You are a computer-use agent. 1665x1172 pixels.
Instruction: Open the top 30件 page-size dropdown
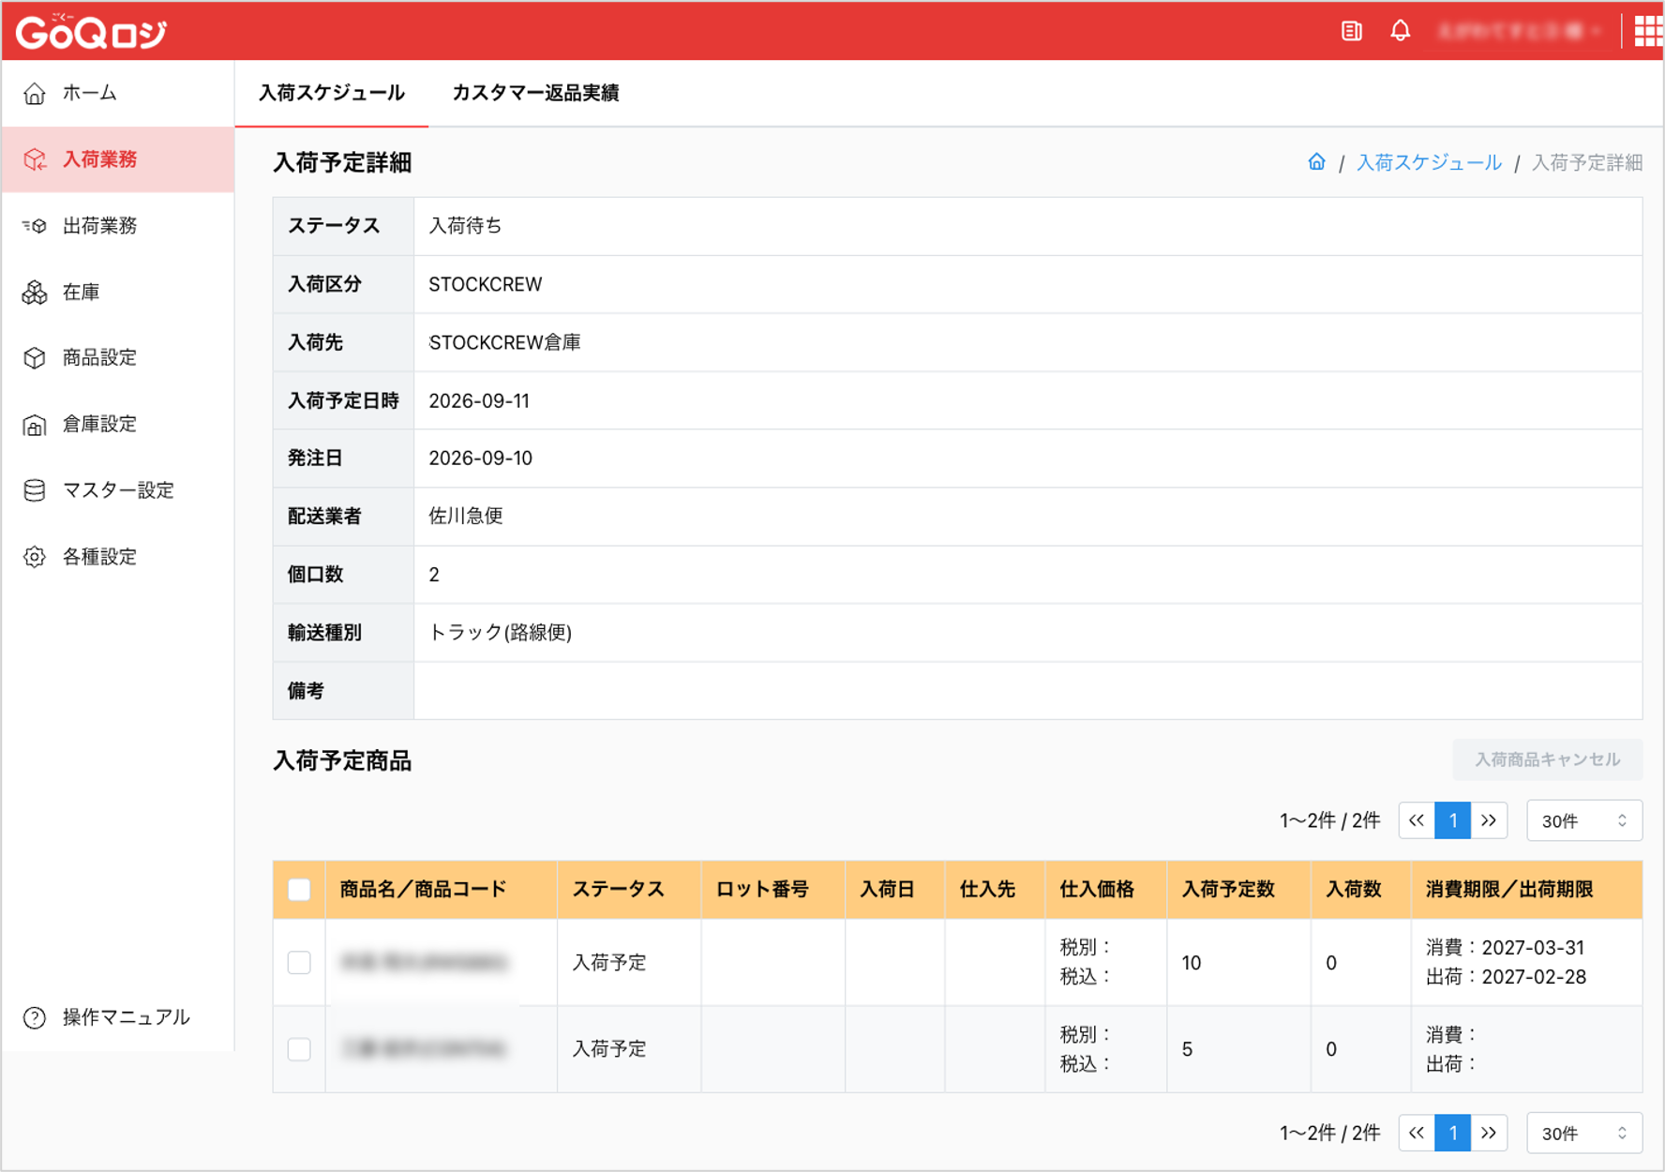click(x=1583, y=820)
